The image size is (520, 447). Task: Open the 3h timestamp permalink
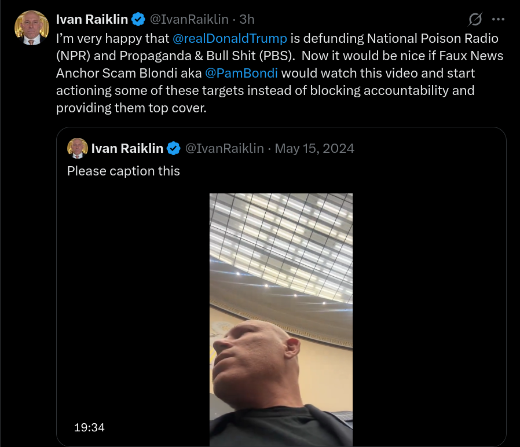[247, 19]
